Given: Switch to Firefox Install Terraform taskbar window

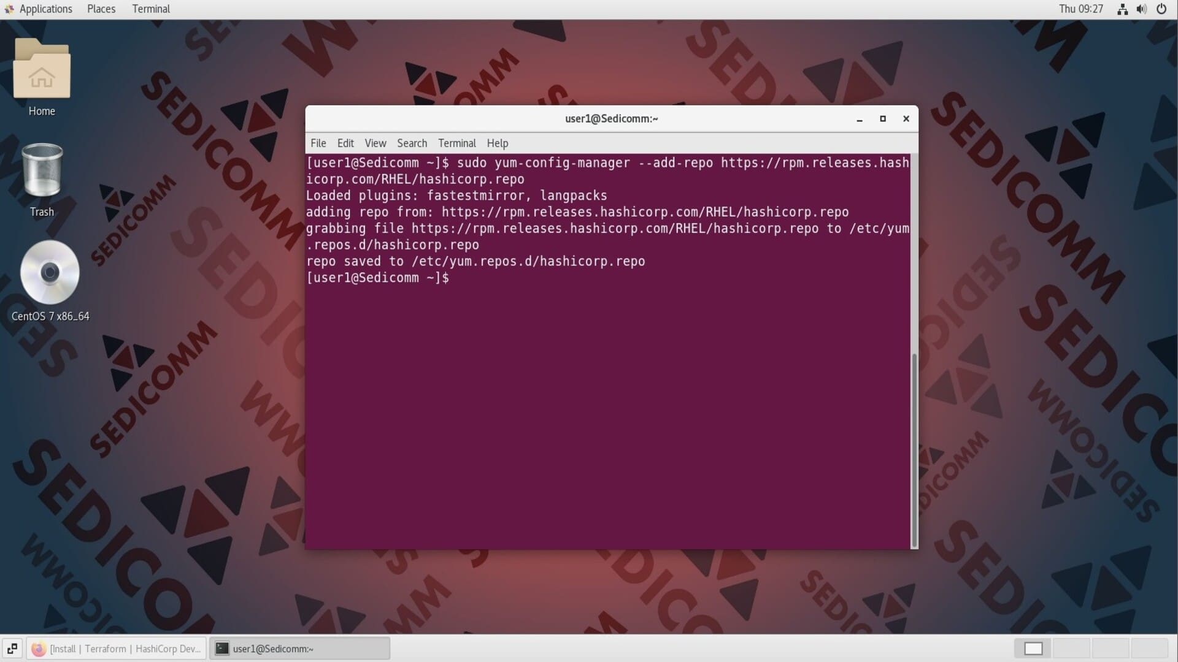Looking at the screenshot, I should [117, 649].
